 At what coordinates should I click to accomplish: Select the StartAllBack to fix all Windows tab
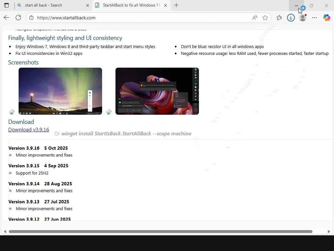(x=131, y=5)
